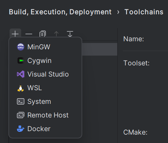
Task: Click the Remote Host stacked terminal icon
Action: [21, 115]
